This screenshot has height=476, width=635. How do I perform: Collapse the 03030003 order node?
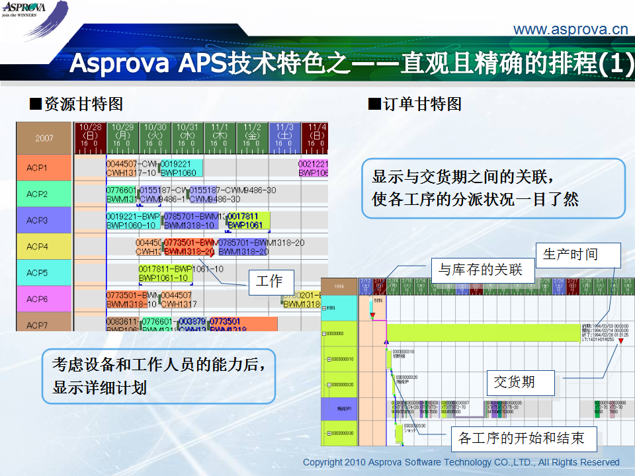coord(324,333)
